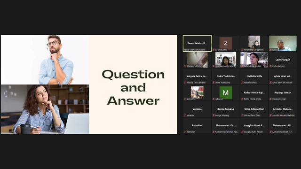Click muted mic icon beside gibrand

click(x=214, y=99)
